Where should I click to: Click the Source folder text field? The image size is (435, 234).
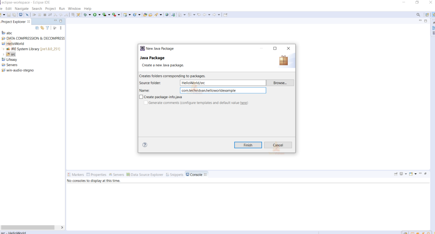(223, 83)
